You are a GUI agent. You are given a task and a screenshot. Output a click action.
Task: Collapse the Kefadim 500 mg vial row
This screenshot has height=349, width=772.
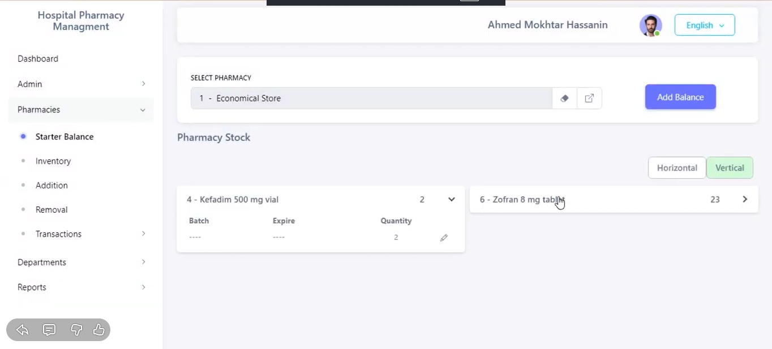click(451, 200)
